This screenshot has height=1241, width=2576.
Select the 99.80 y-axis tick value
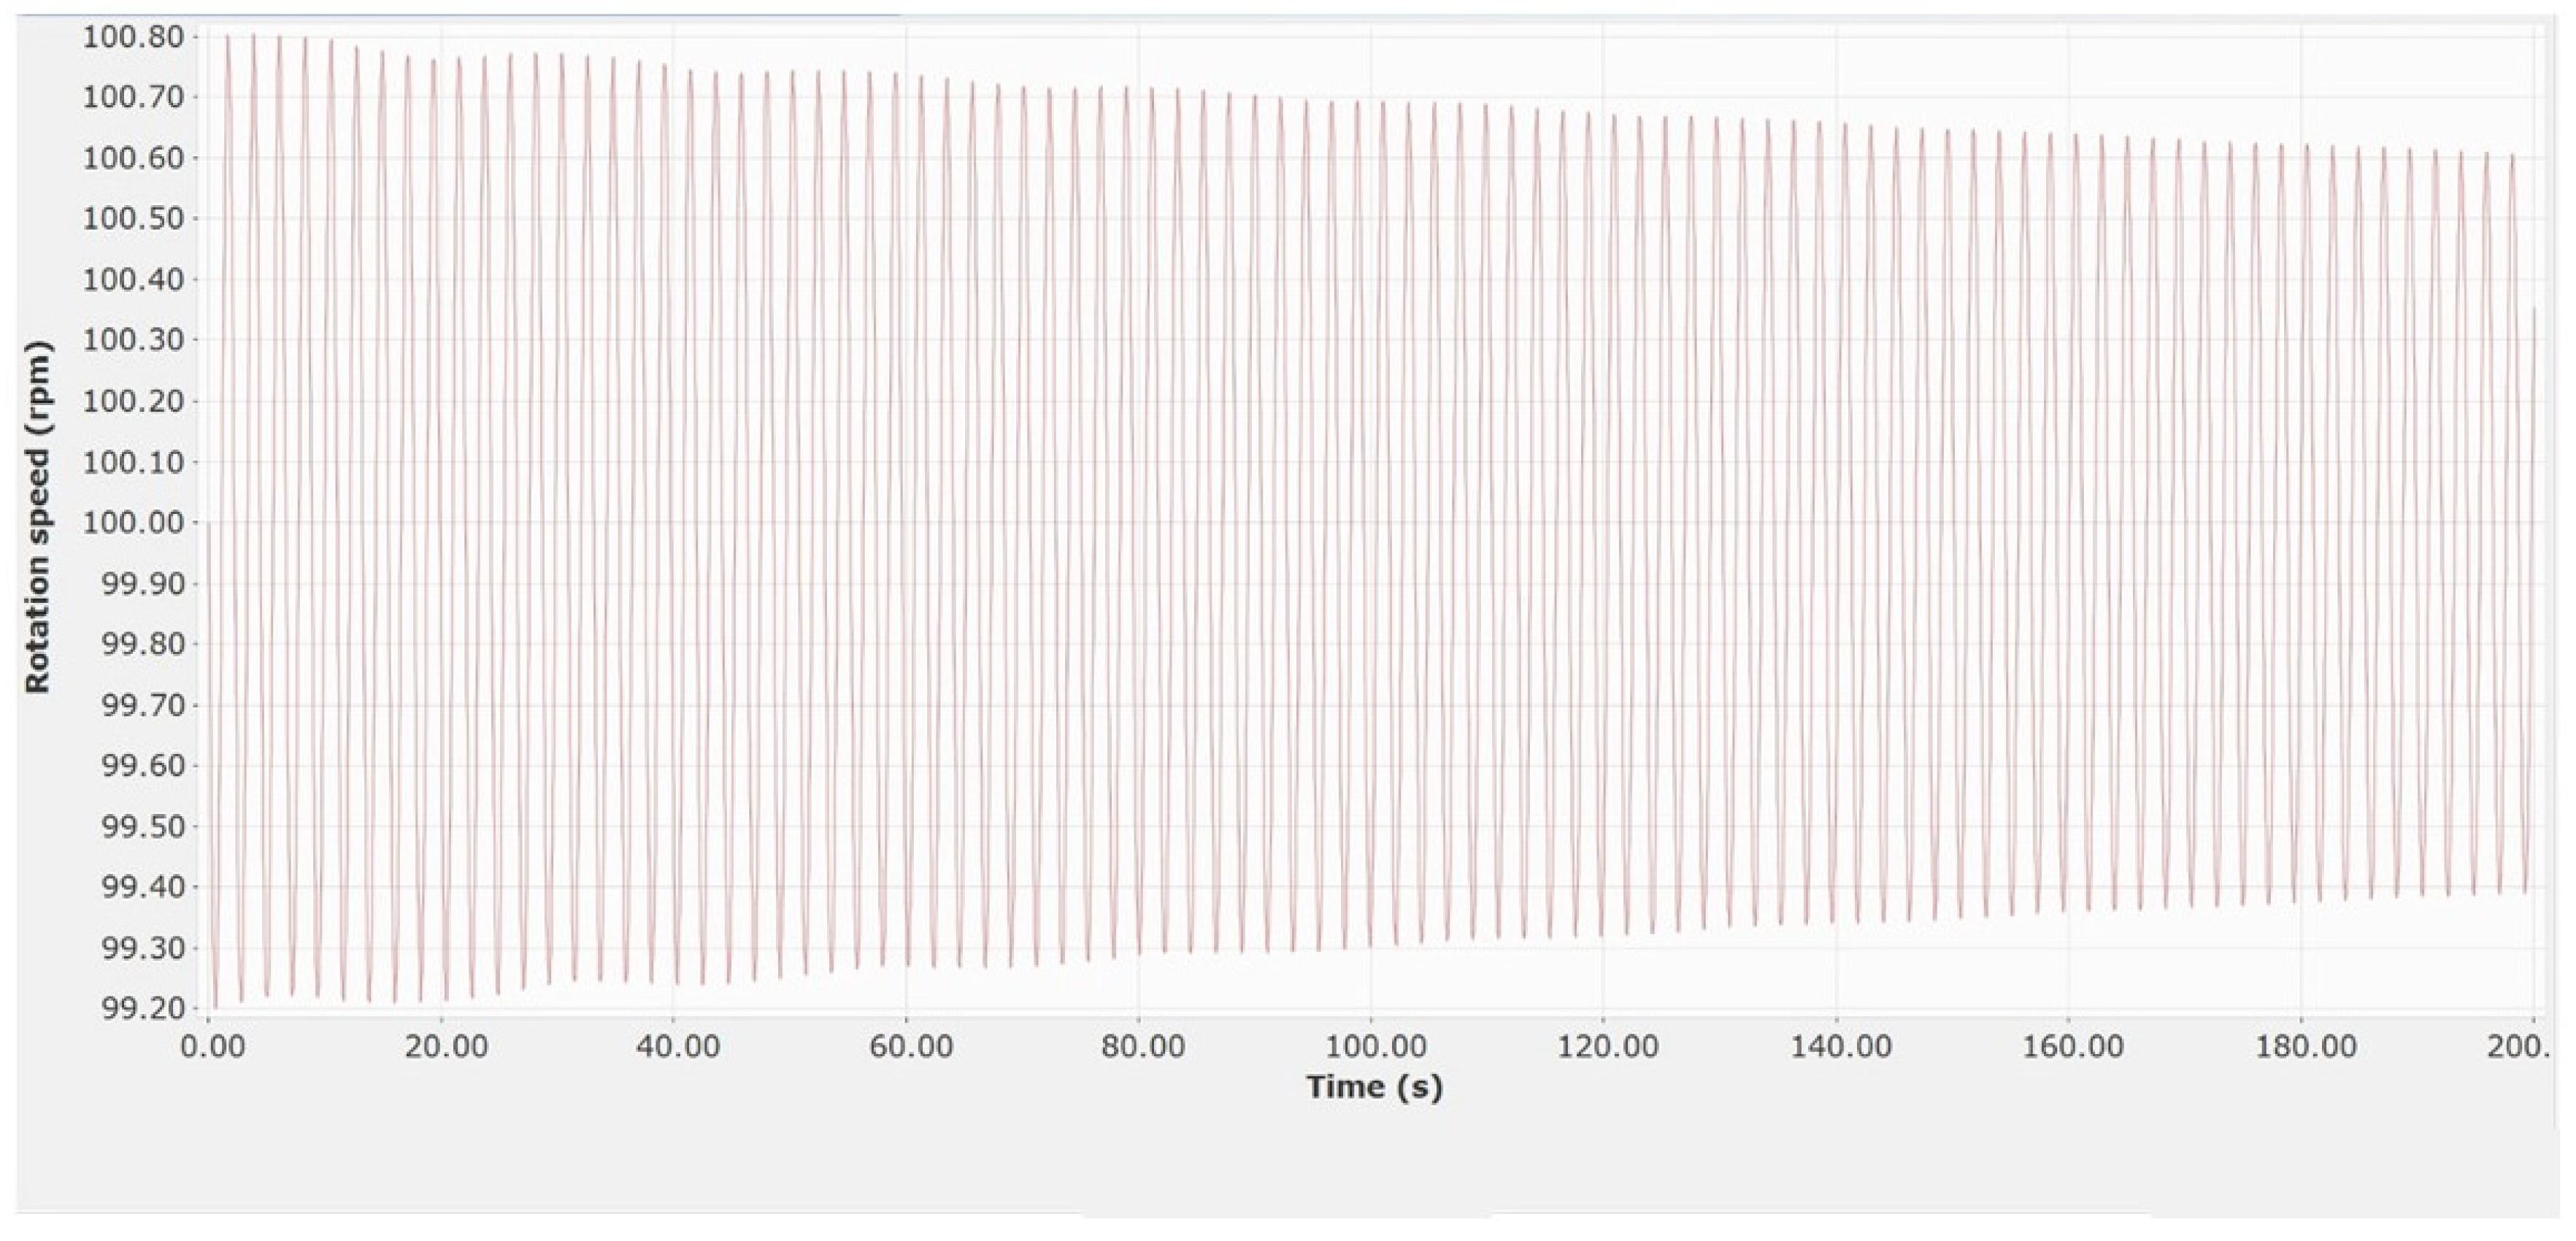coord(143,644)
